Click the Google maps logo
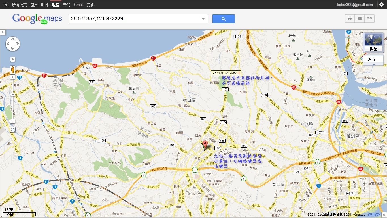Image resolution: width=387 pixels, height=218 pixels. click(37, 19)
